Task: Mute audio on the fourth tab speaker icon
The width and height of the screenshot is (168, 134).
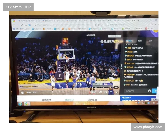Action: (x=109, y=21)
